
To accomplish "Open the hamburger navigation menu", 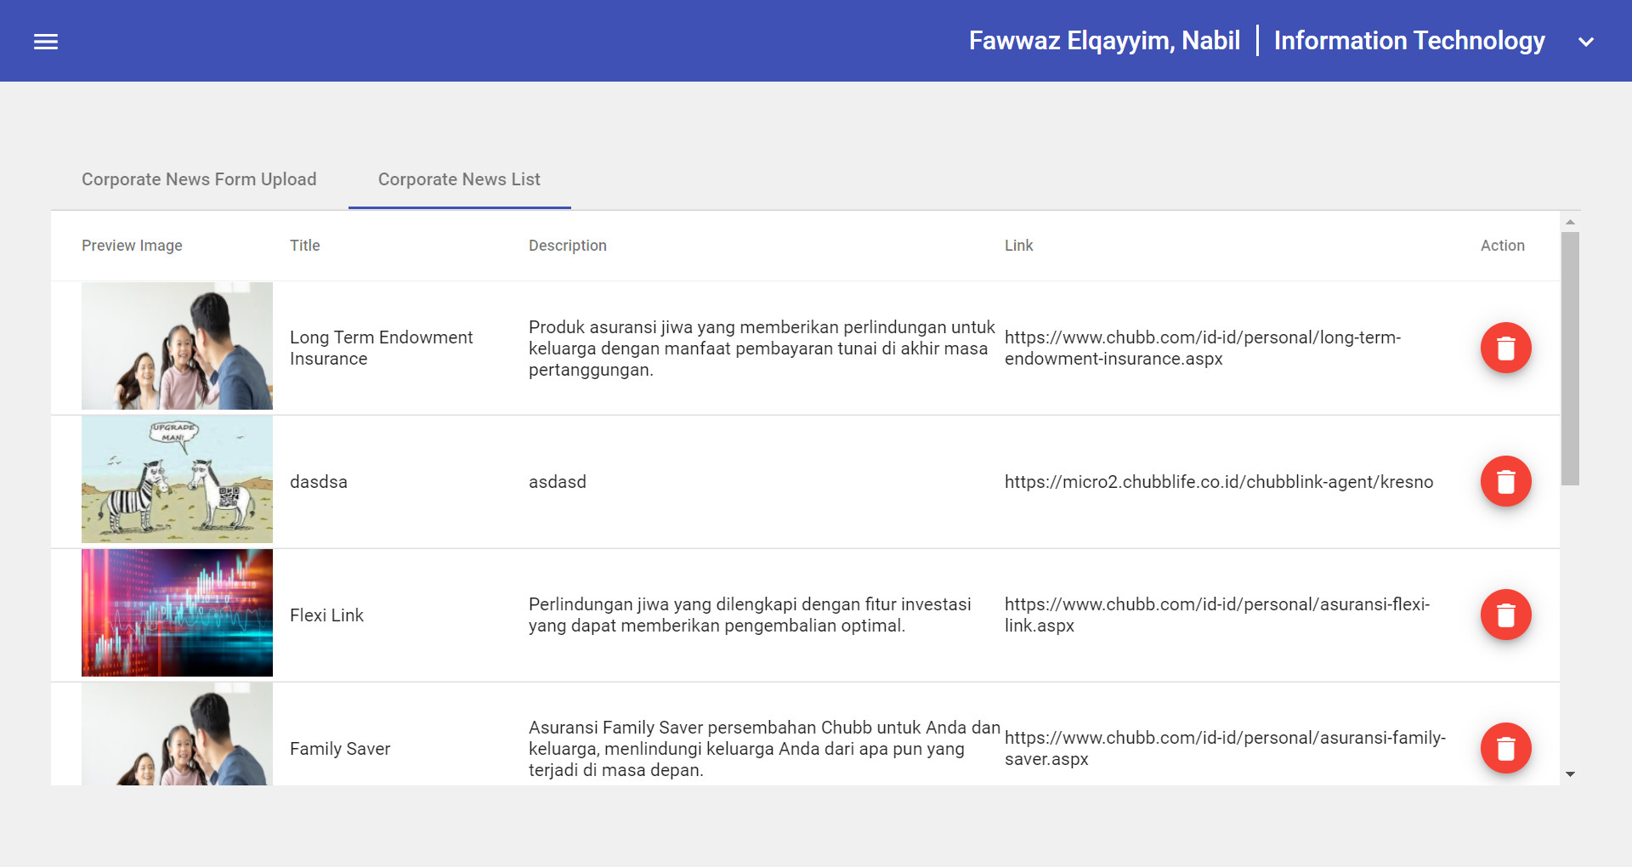I will coord(46,42).
